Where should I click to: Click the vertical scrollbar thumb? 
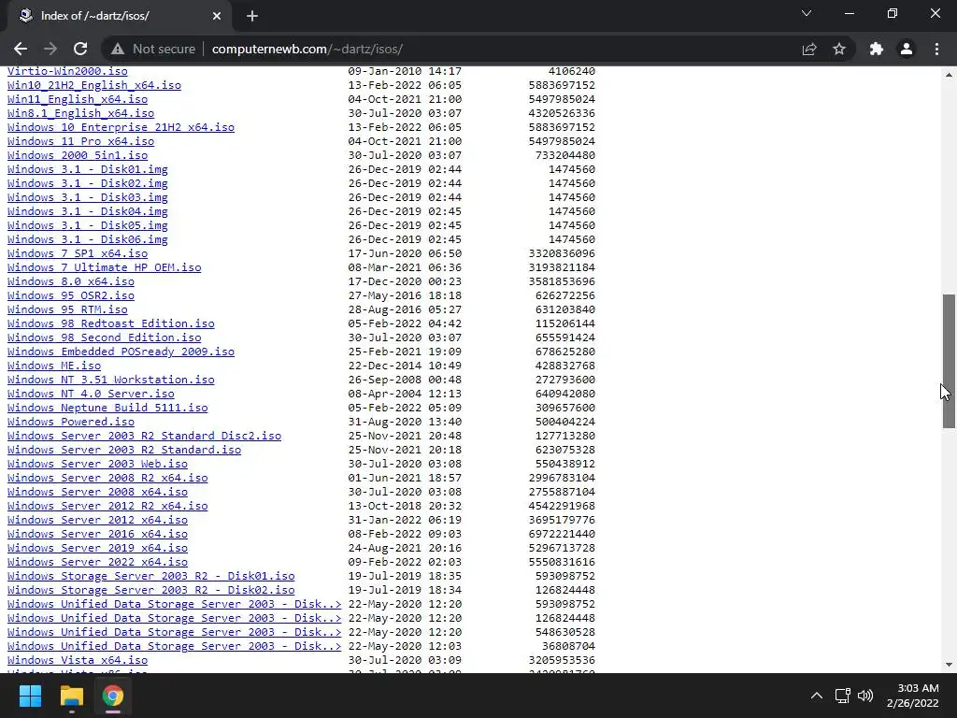click(949, 361)
